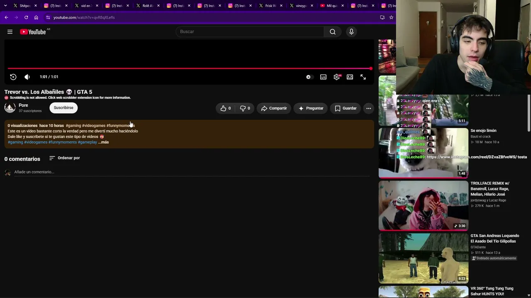Mute the video volume

pyautogui.click(x=27, y=77)
